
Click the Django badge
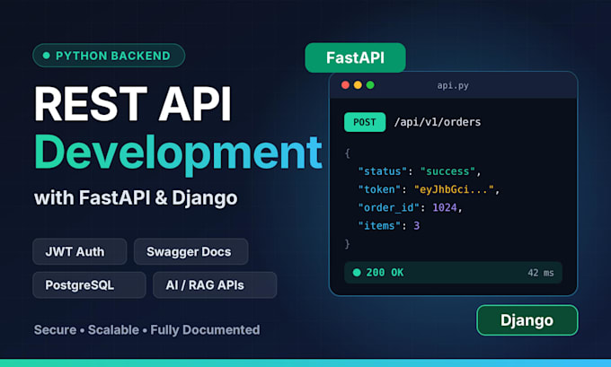point(527,320)
